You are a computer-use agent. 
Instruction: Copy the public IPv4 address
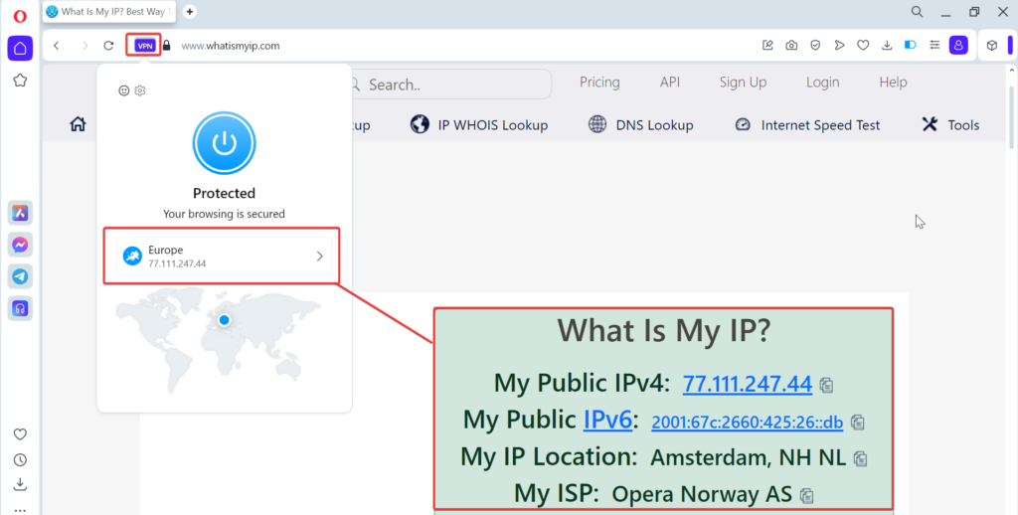tap(826, 385)
